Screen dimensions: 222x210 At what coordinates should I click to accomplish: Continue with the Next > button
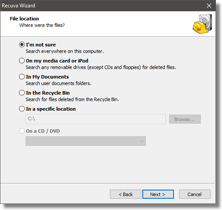tap(158, 194)
